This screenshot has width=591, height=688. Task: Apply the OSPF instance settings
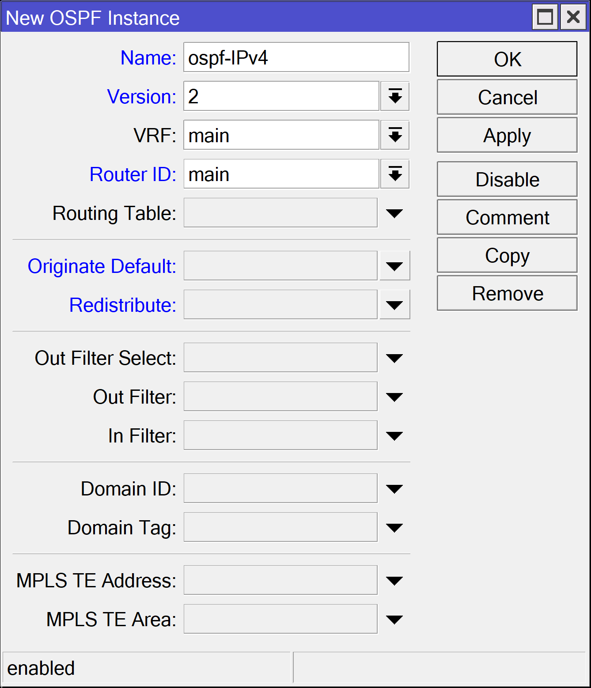507,135
